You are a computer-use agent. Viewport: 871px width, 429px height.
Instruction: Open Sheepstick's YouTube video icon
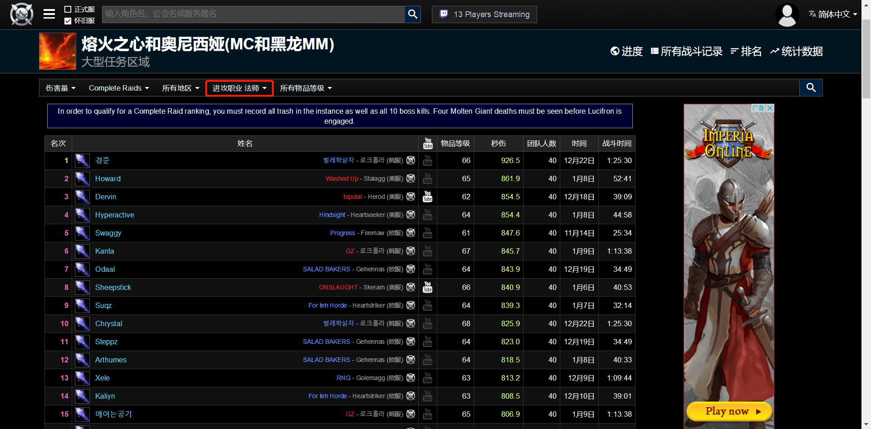tap(427, 287)
